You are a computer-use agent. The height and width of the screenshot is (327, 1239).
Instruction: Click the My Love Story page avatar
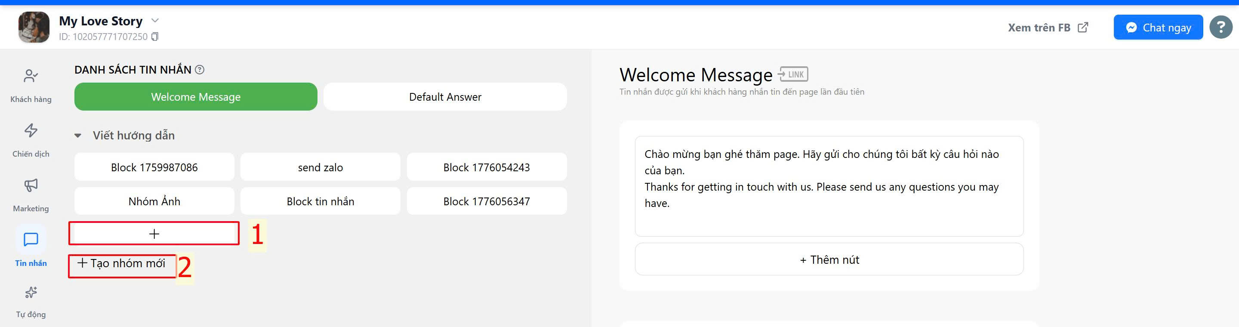[34, 27]
